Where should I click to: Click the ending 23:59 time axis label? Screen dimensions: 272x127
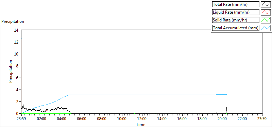click(x=262, y=119)
